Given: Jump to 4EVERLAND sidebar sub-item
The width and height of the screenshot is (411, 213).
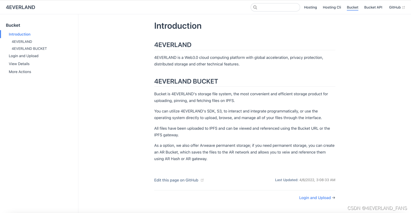Looking at the screenshot, I should [x=22, y=42].
